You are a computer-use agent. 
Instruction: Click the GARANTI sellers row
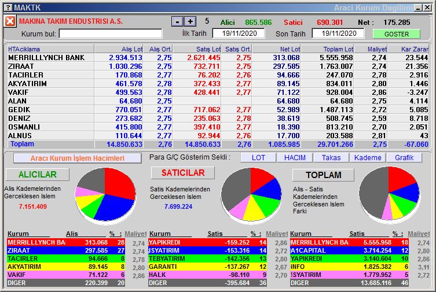point(208,267)
